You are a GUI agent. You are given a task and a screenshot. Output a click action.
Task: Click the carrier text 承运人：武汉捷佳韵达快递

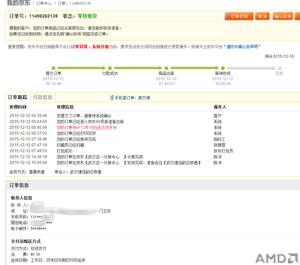[x=78, y=172]
